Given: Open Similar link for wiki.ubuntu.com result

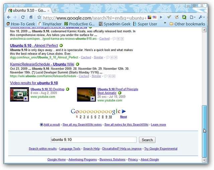Looking at the screenshot, I should pyautogui.click(x=96, y=76).
